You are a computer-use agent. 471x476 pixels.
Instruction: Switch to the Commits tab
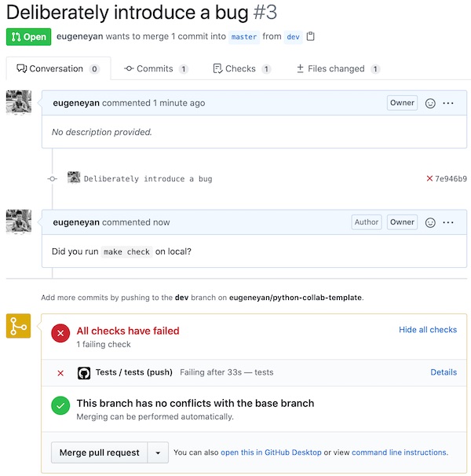(x=155, y=69)
